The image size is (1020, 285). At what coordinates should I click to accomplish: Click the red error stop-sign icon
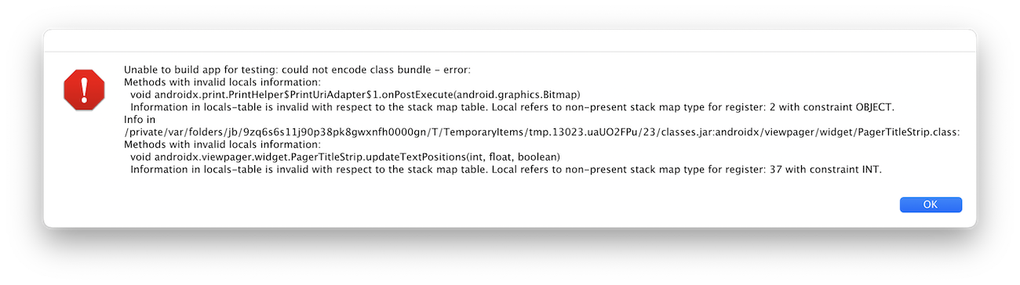84,89
